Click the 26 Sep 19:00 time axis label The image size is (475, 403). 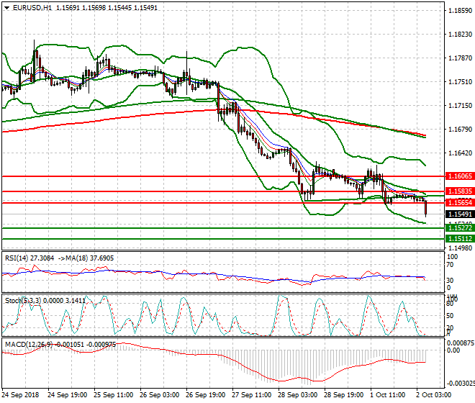[205, 395]
